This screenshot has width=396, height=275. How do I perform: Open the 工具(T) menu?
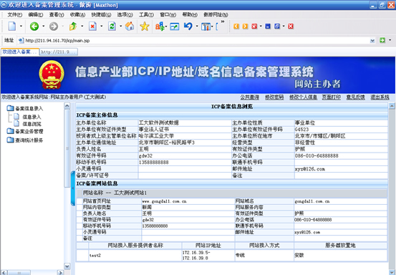pos(146,14)
